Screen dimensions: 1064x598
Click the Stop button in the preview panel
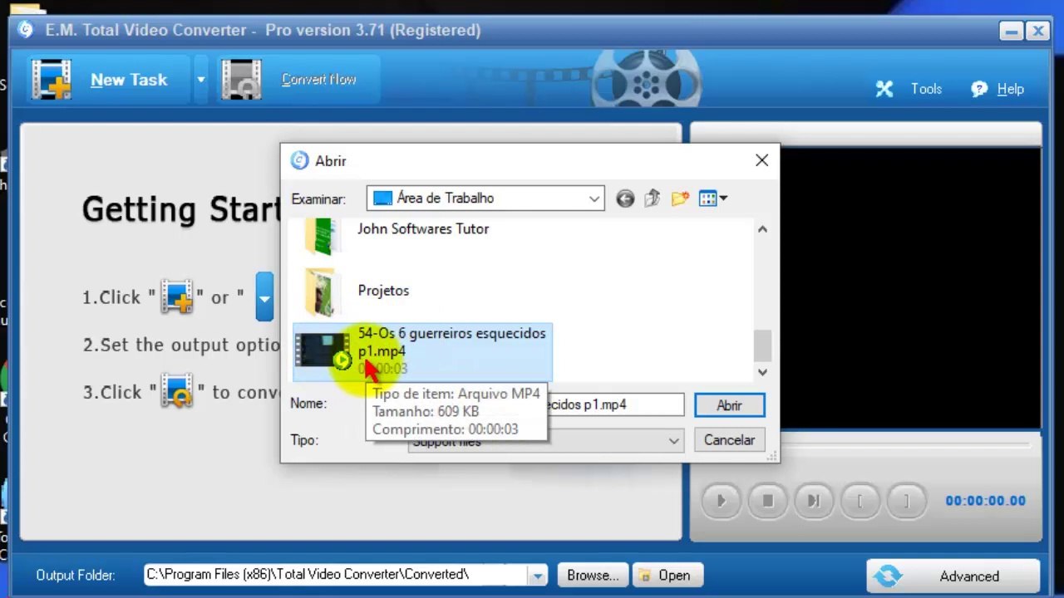[768, 501]
